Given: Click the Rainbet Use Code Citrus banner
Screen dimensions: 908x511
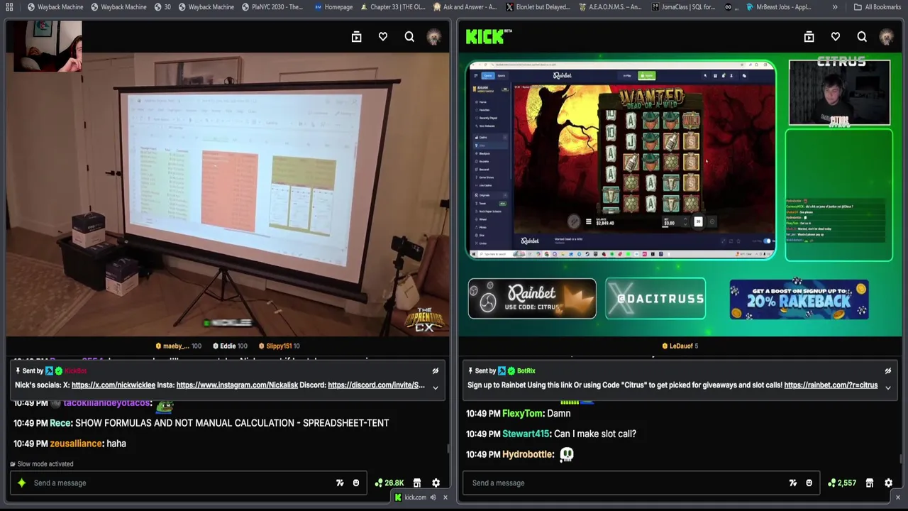Looking at the screenshot, I should [x=532, y=299].
